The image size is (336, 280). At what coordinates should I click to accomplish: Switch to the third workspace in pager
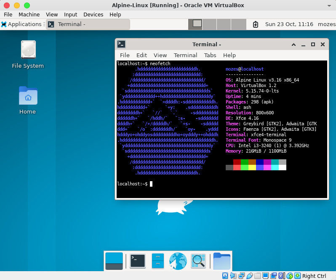coord(224,24)
